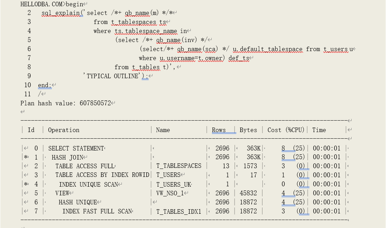The width and height of the screenshot is (386, 228).
Task: Click the 'T_USERS_UK' index name
Action: pos(174,185)
